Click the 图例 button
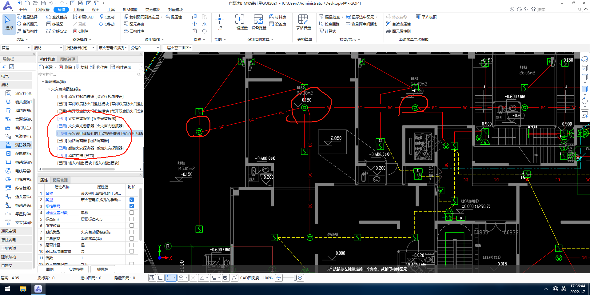 (50, 269)
